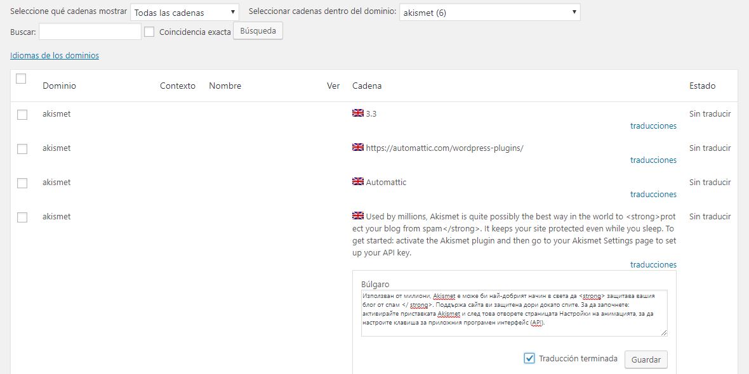749x374 pixels.
Task: Click the UK flag beside 3.3
Action: 358,113
